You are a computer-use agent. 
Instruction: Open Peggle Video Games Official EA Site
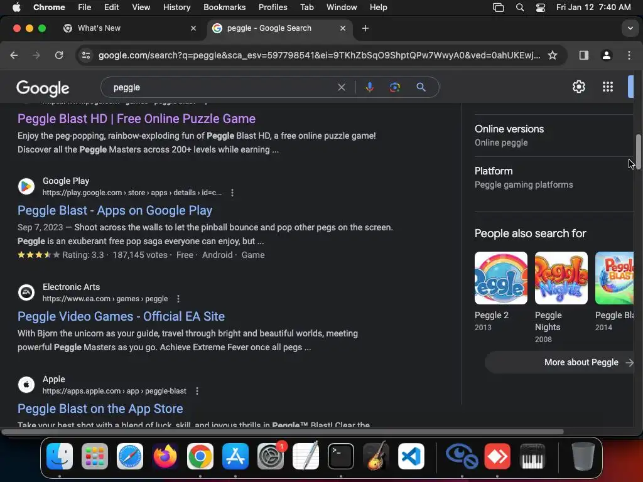(121, 316)
